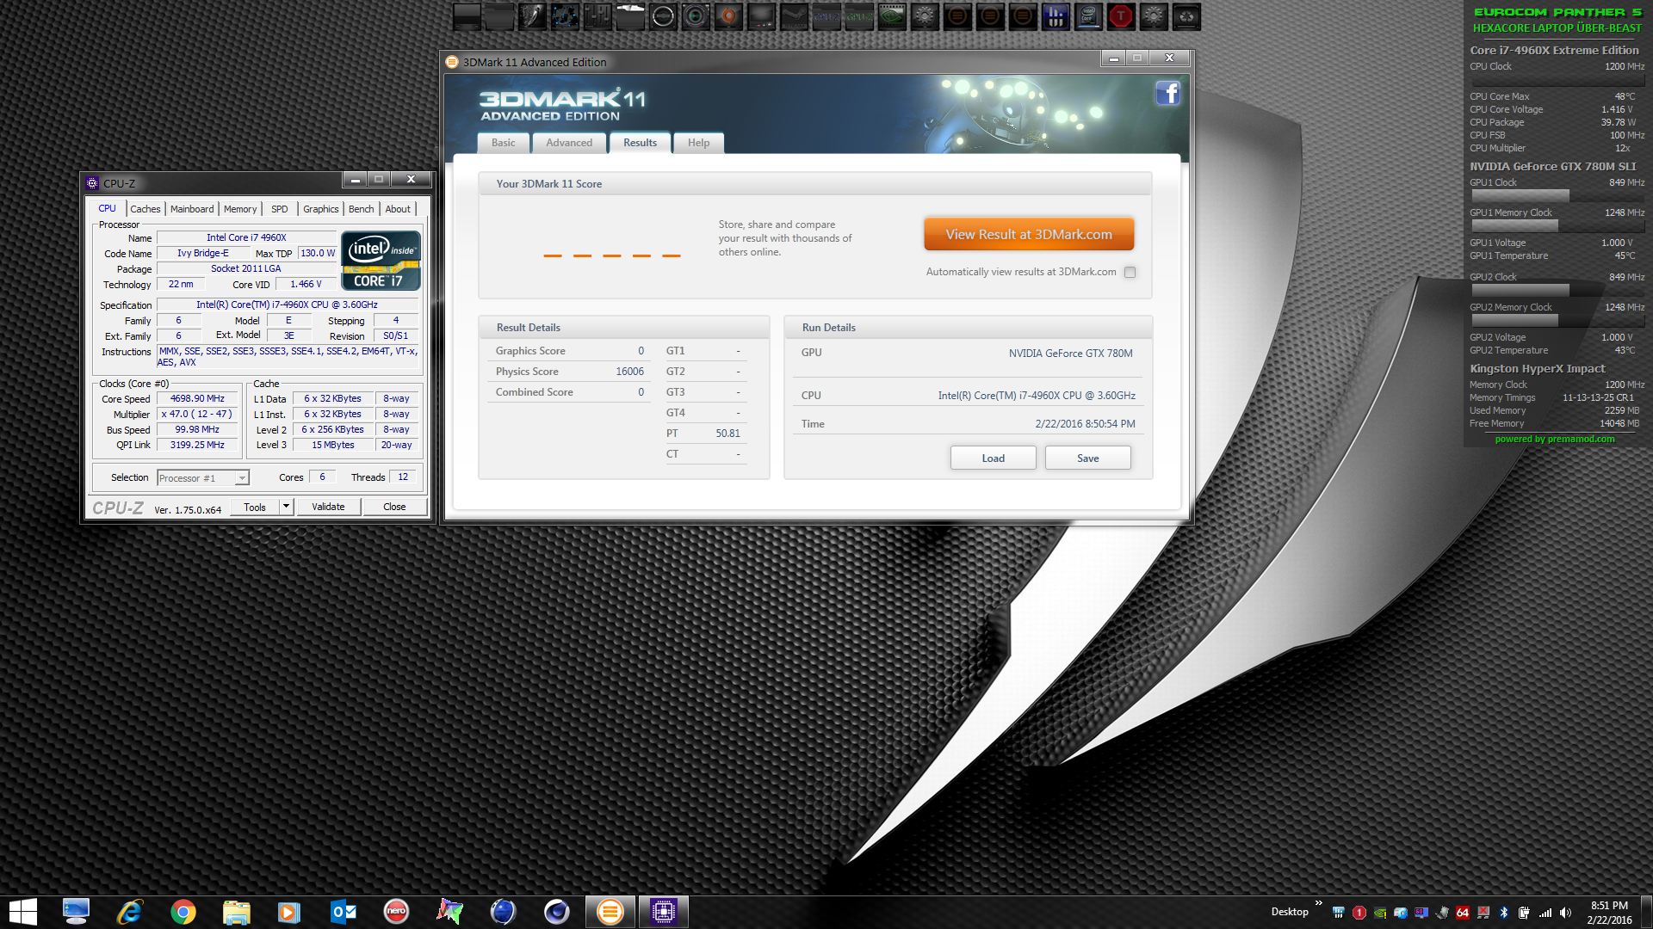This screenshot has width=1653, height=929.
Task: Open the network signal tray icon
Action: point(1545,913)
